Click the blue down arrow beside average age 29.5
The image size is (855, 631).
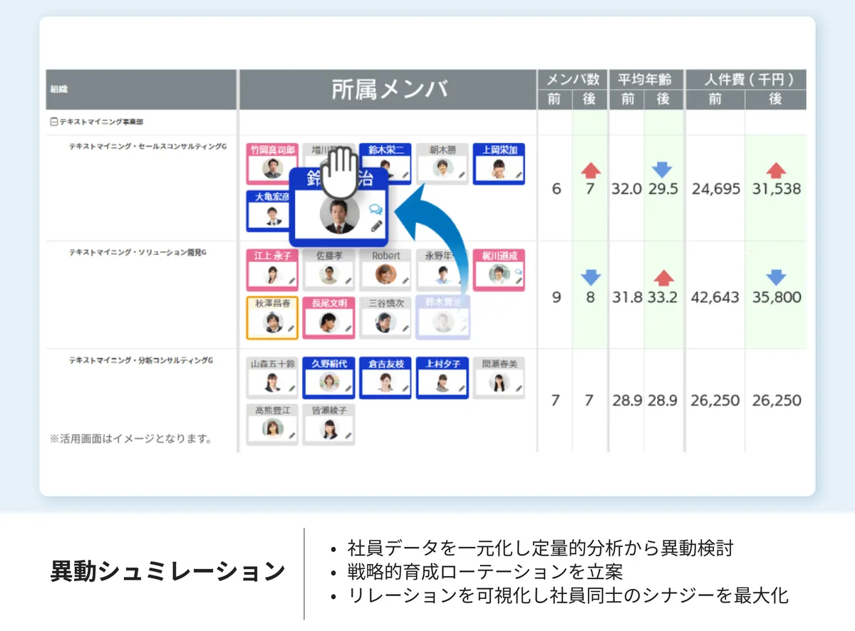[663, 170]
